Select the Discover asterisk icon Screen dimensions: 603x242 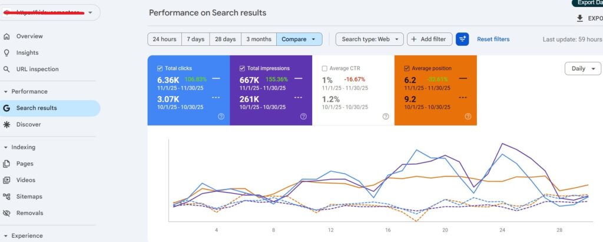[x=6, y=125]
